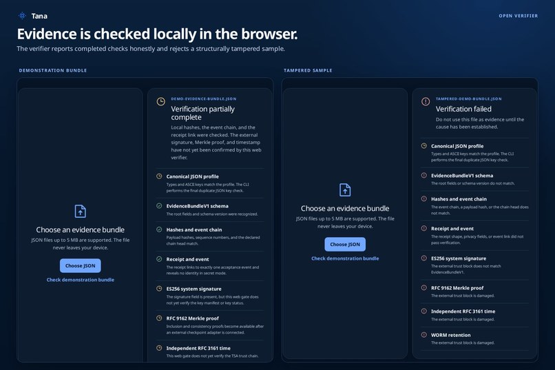Click pending icon for Canonical JSON profile in tampered results
The height and width of the screenshot is (370, 555).
[424, 146]
